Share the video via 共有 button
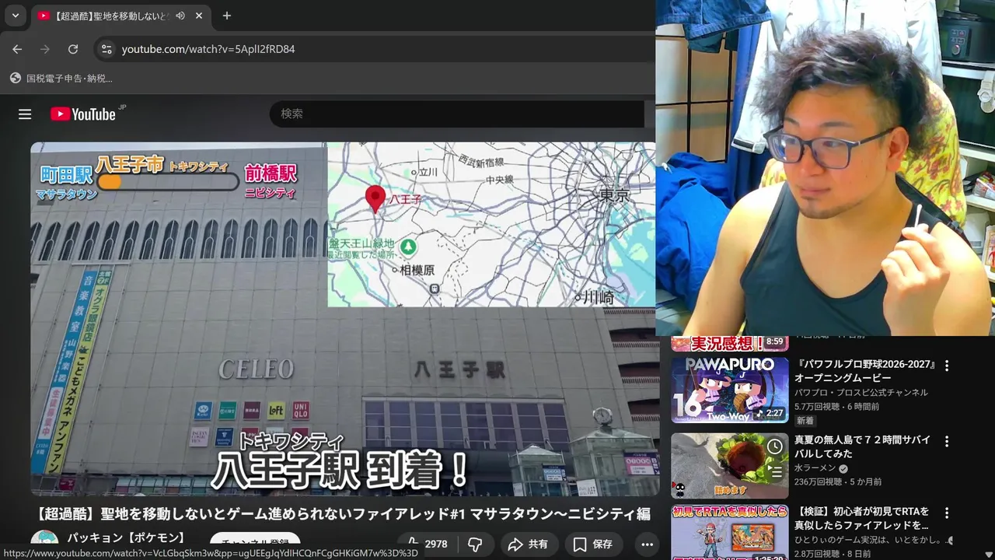Viewport: 995px width, 560px height. (x=528, y=544)
